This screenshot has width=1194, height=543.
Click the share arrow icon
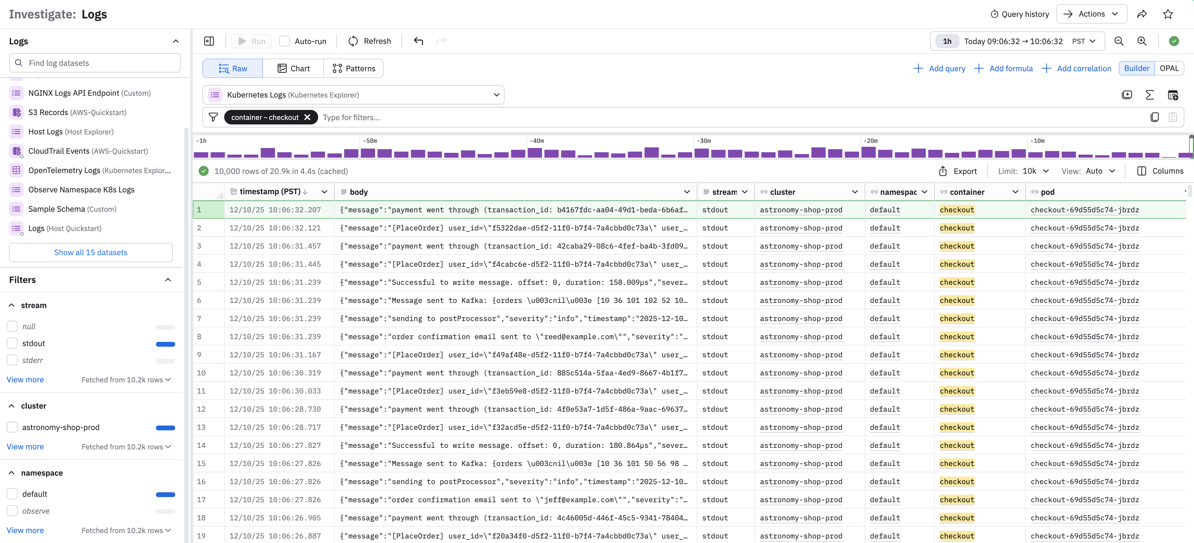pyautogui.click(x=1142, y=14)
